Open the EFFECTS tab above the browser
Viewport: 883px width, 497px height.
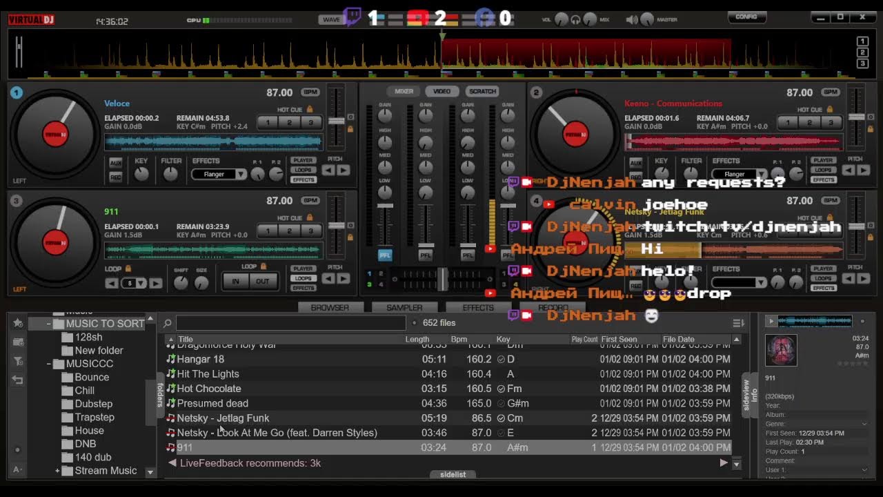(x=478, y=307)
